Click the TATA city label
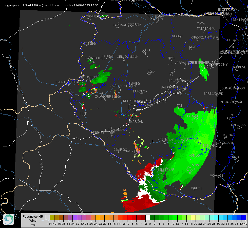This screenshot has width=248, height=228. pyautogui.click(x=201, y=23)
